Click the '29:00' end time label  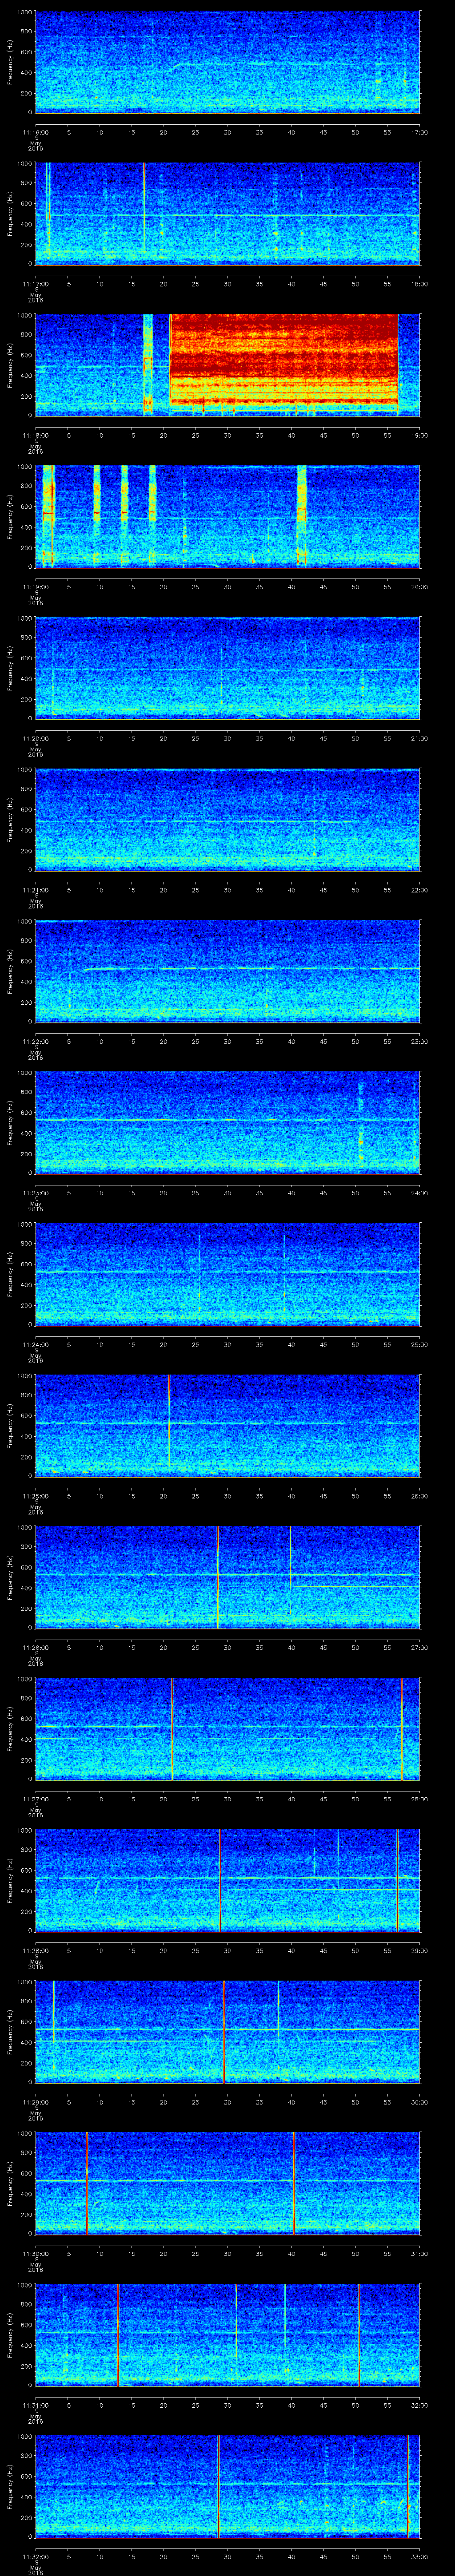coord(419,1950)
